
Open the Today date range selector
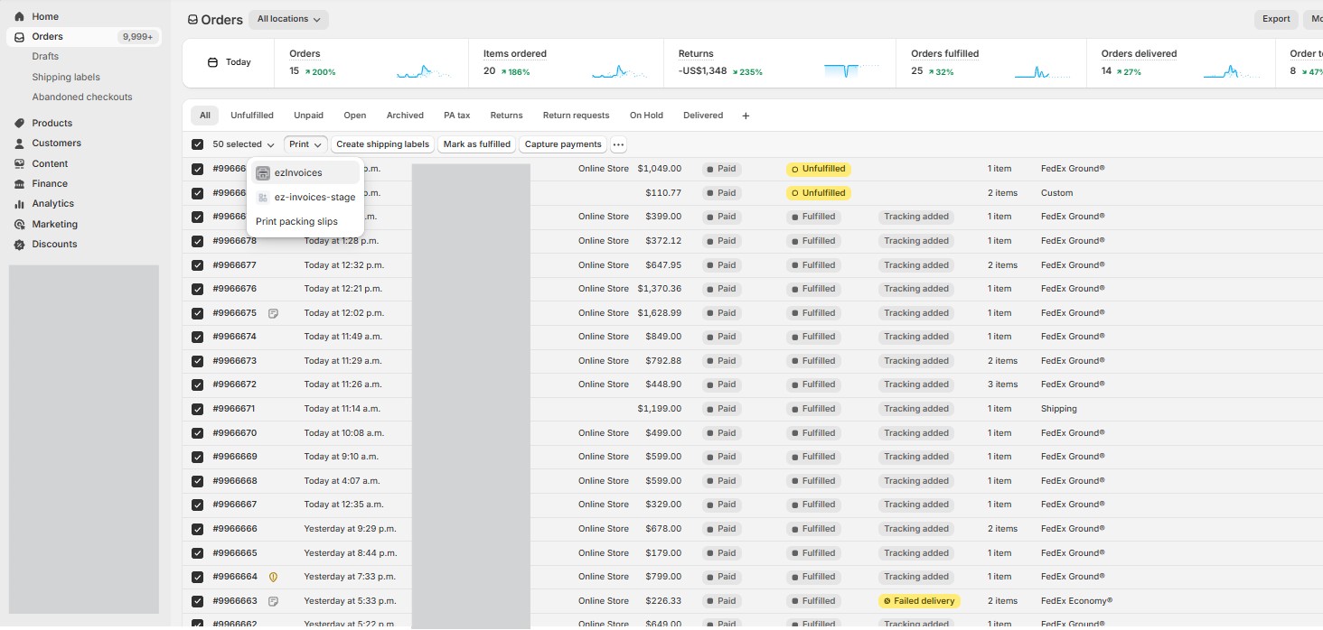coord(229,62)
